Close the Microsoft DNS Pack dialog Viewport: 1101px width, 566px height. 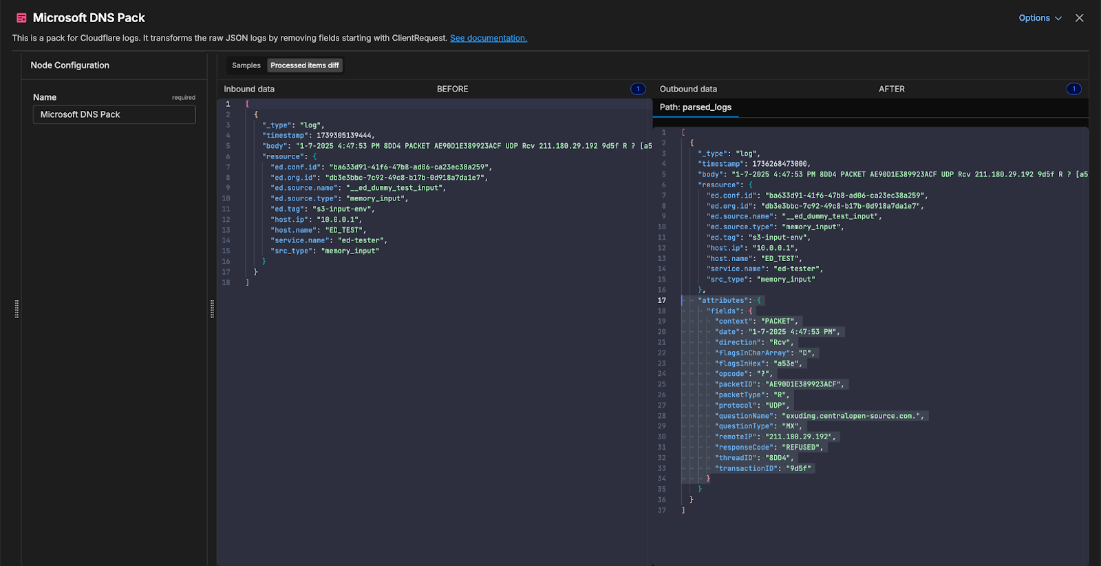(x=1079, y=18)
